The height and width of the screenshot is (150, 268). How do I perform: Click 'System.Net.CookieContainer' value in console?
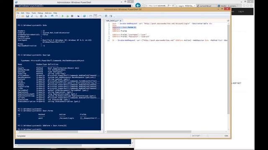click(56, 32)
